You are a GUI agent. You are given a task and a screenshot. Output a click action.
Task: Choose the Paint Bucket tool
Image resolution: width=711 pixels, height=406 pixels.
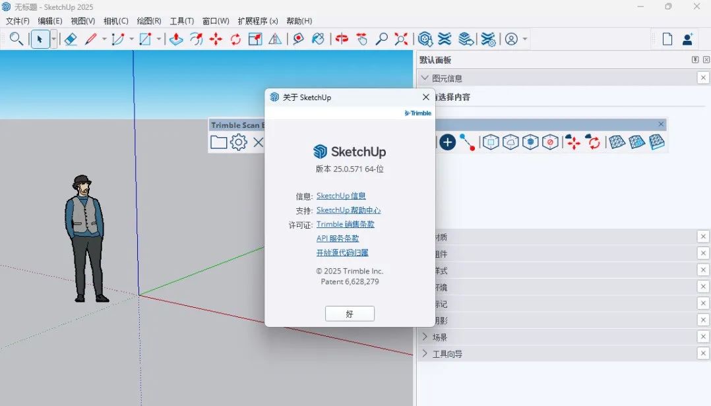[318, 39]
